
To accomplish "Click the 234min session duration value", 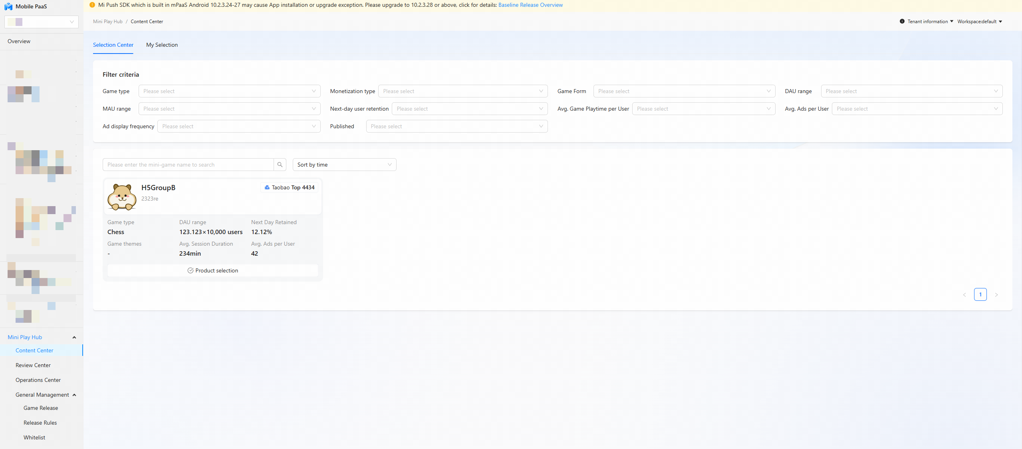I will tap(190, 254).
